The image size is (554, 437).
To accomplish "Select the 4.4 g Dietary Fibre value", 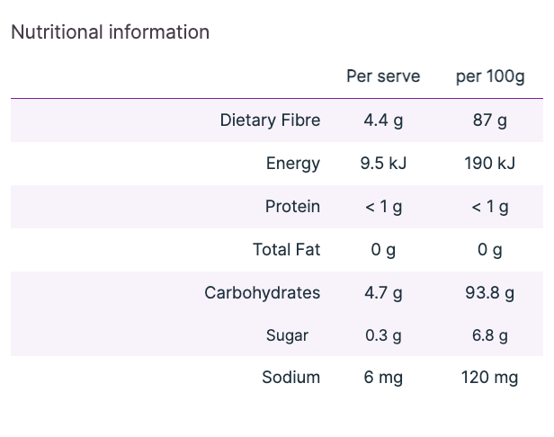I will pyautogui.click(x=383, y=120).
